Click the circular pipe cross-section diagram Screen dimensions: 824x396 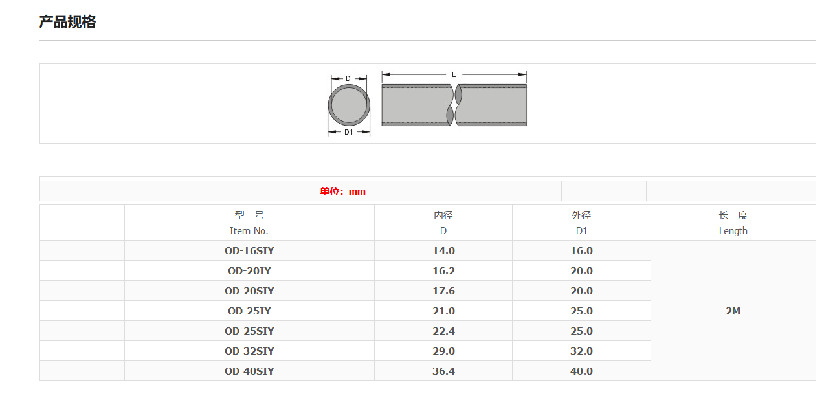tap(349, 105)
